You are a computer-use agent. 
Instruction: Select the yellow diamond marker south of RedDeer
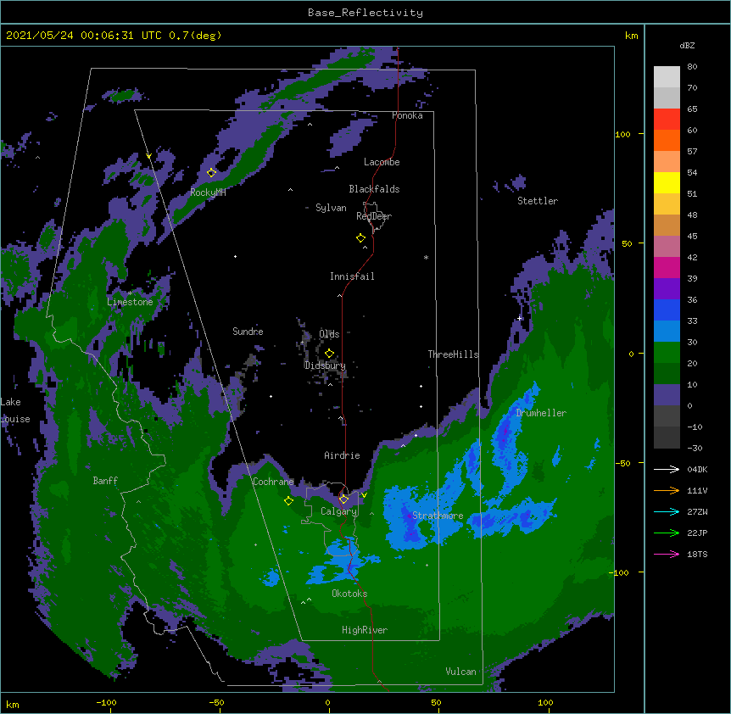tap(360, 238)
